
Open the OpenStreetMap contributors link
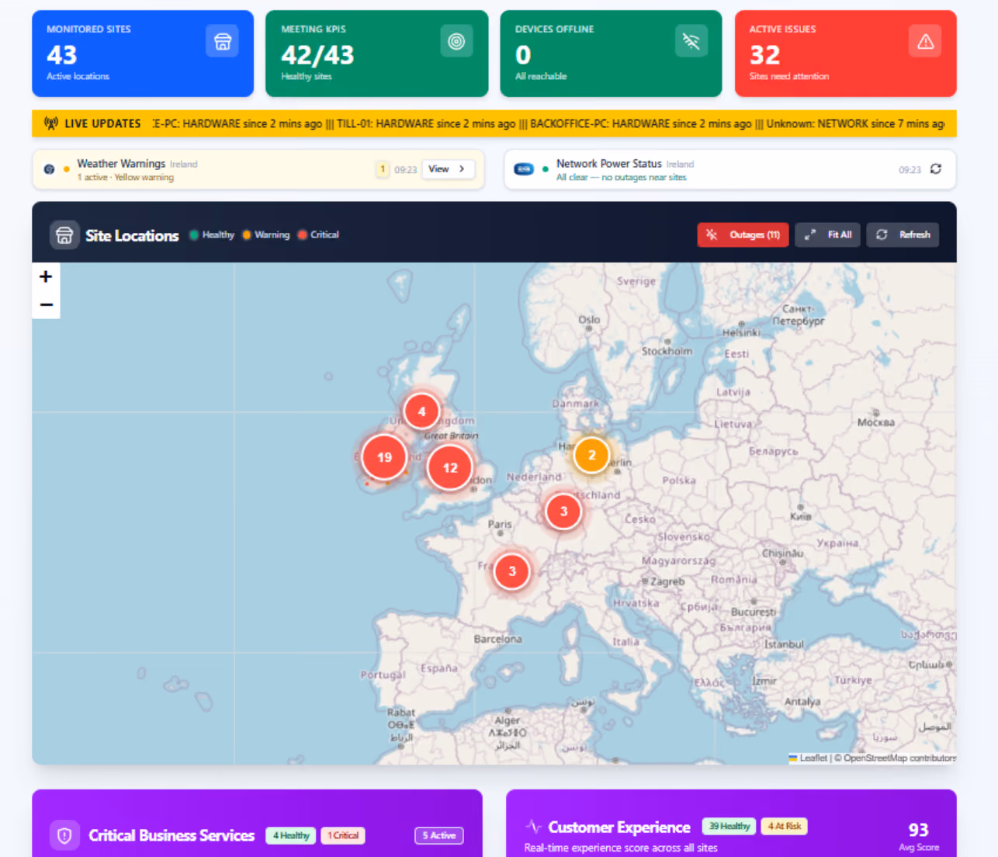click(899, 758)
